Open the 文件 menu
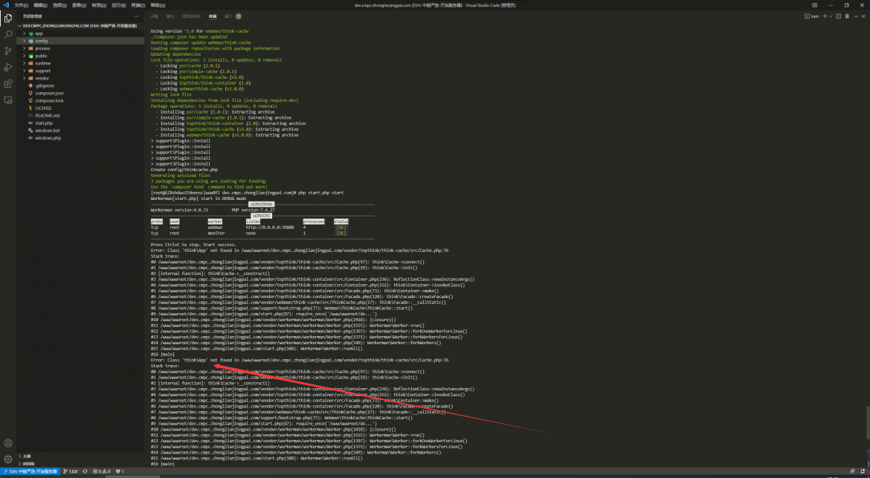The width and height of the screenshot is (870, 478). (21, 5)
